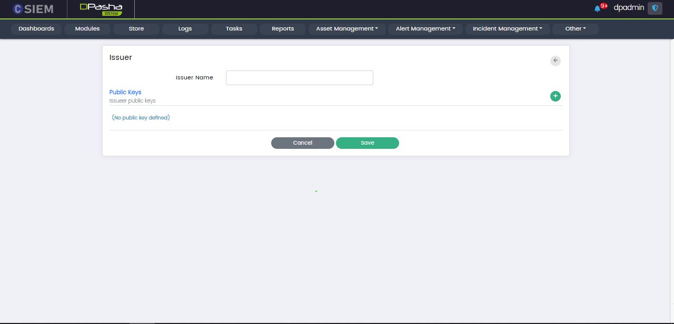This screenshot has height=324, width=674.
Task: Open the Reports page
Action: (x=283, y=29)
